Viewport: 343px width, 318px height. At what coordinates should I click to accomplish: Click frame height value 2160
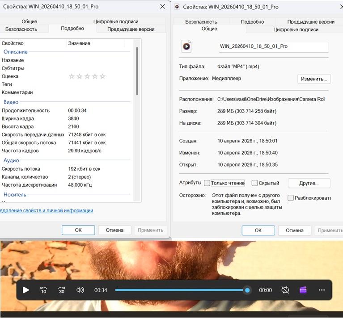[73, 127]
